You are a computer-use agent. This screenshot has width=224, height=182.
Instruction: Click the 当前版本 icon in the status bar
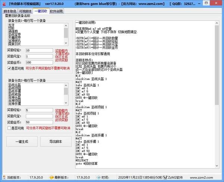[x=4, y=177]
